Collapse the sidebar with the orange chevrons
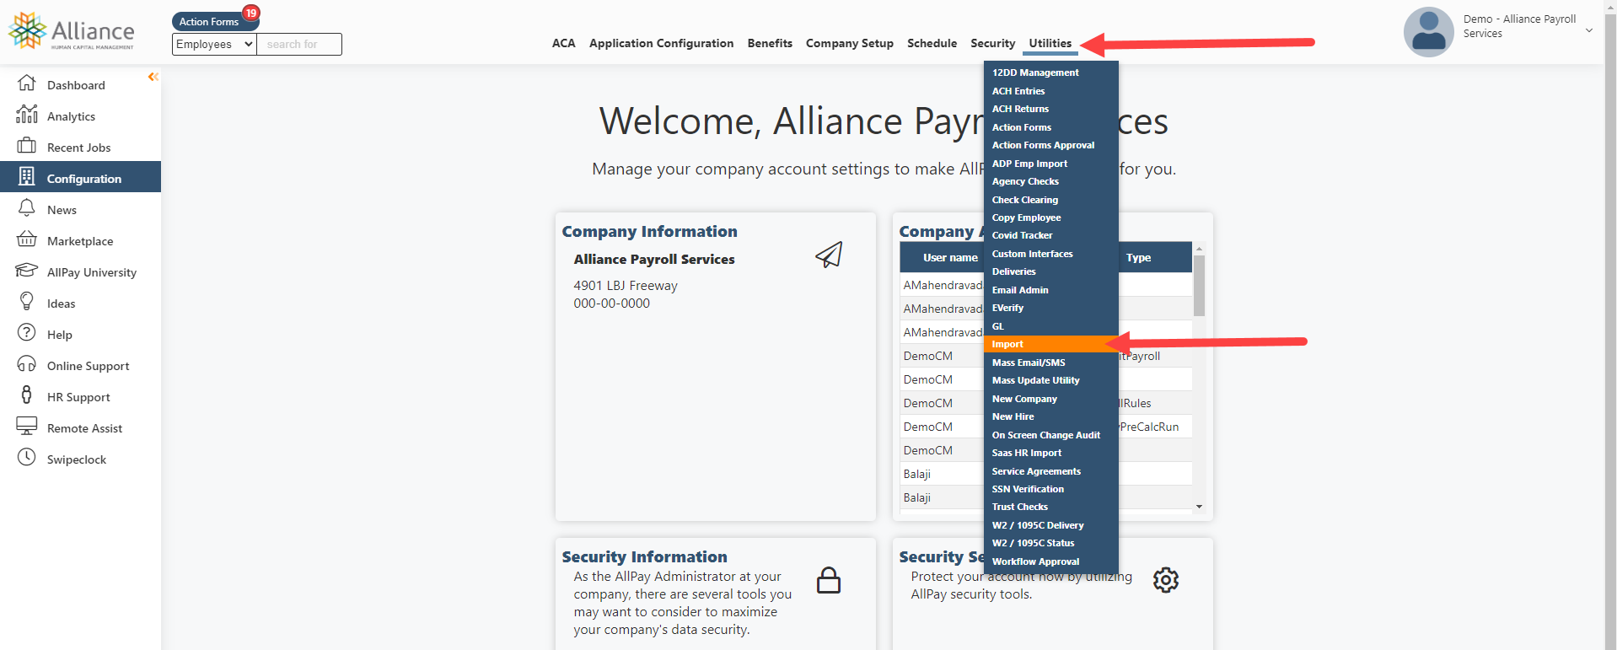1617x650 pixels. 153,77
